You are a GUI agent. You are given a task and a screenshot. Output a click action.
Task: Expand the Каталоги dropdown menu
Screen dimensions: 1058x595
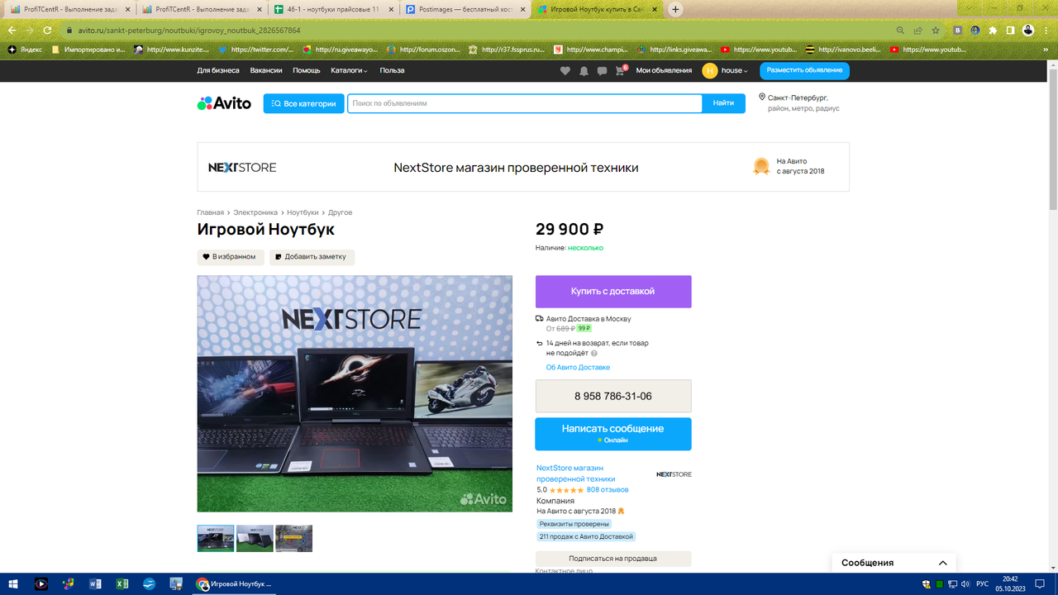point(350,71)
